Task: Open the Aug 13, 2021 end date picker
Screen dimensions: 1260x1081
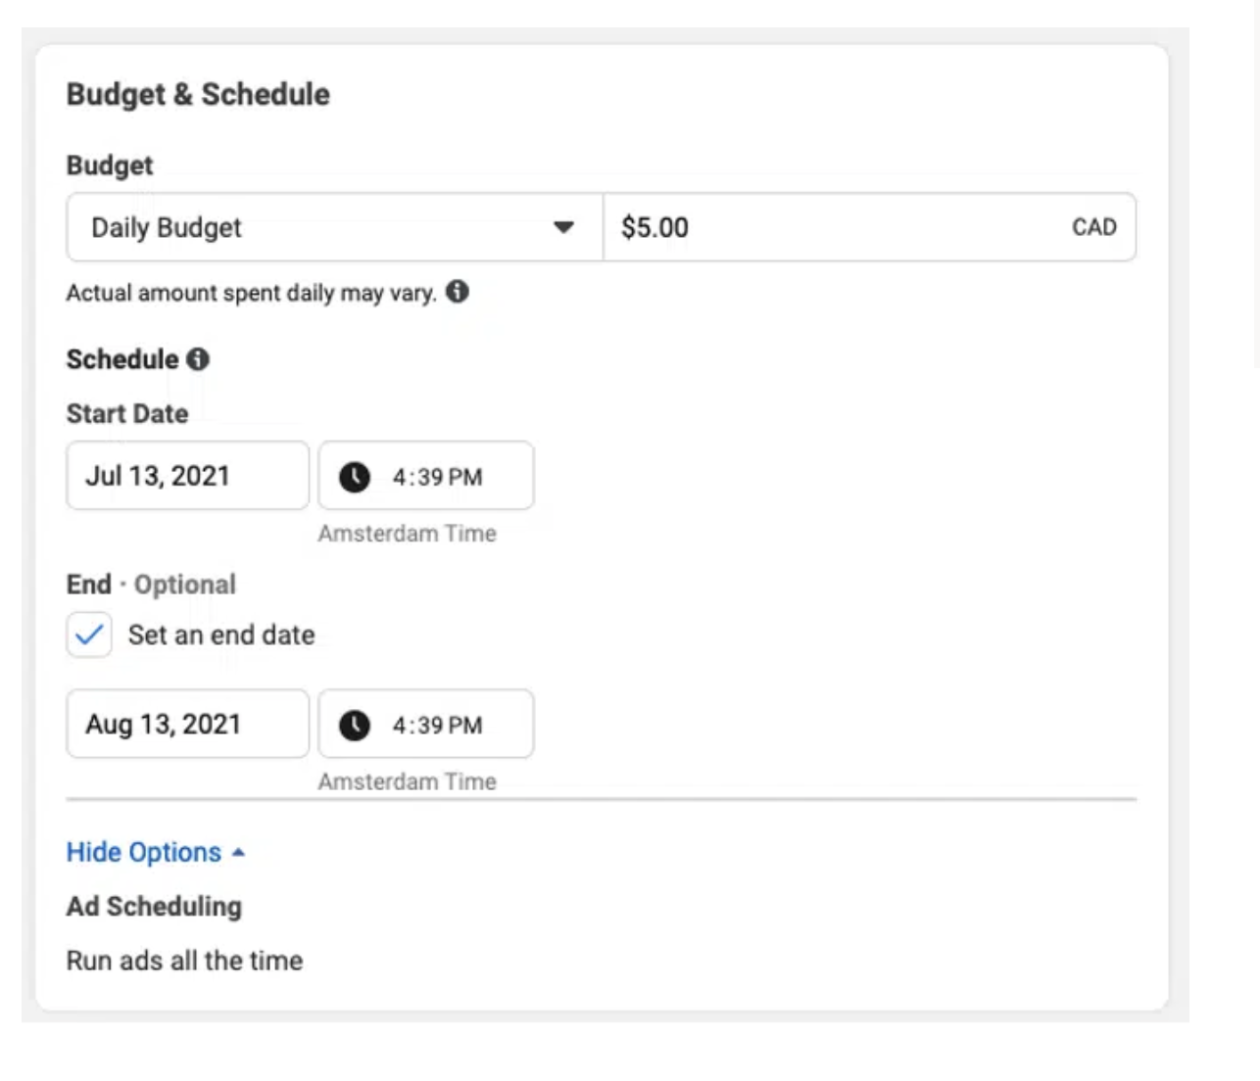Action: coord(188,725)
